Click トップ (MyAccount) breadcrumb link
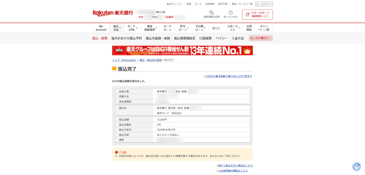 tap(124, 60)
